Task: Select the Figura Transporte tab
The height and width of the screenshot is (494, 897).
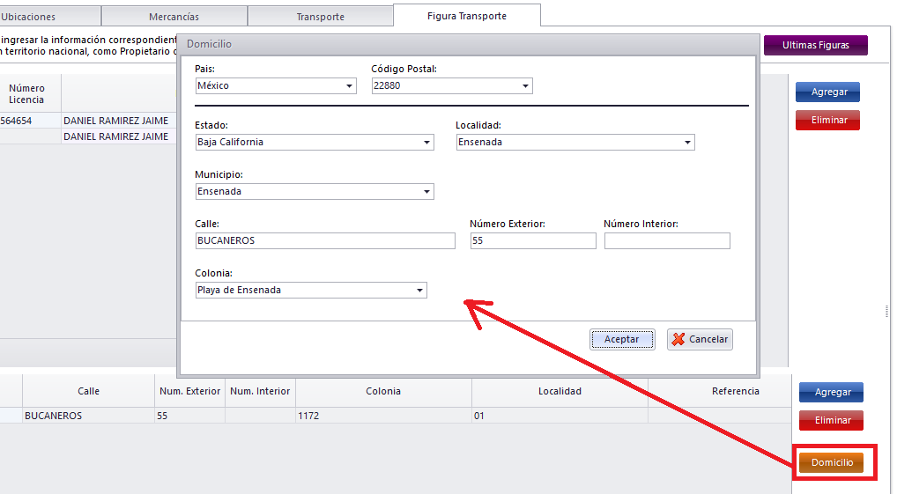Action: click(466, 16)
